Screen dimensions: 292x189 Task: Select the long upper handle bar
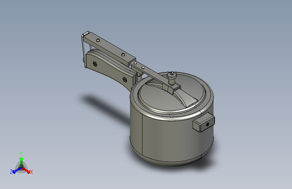(109, 49)
